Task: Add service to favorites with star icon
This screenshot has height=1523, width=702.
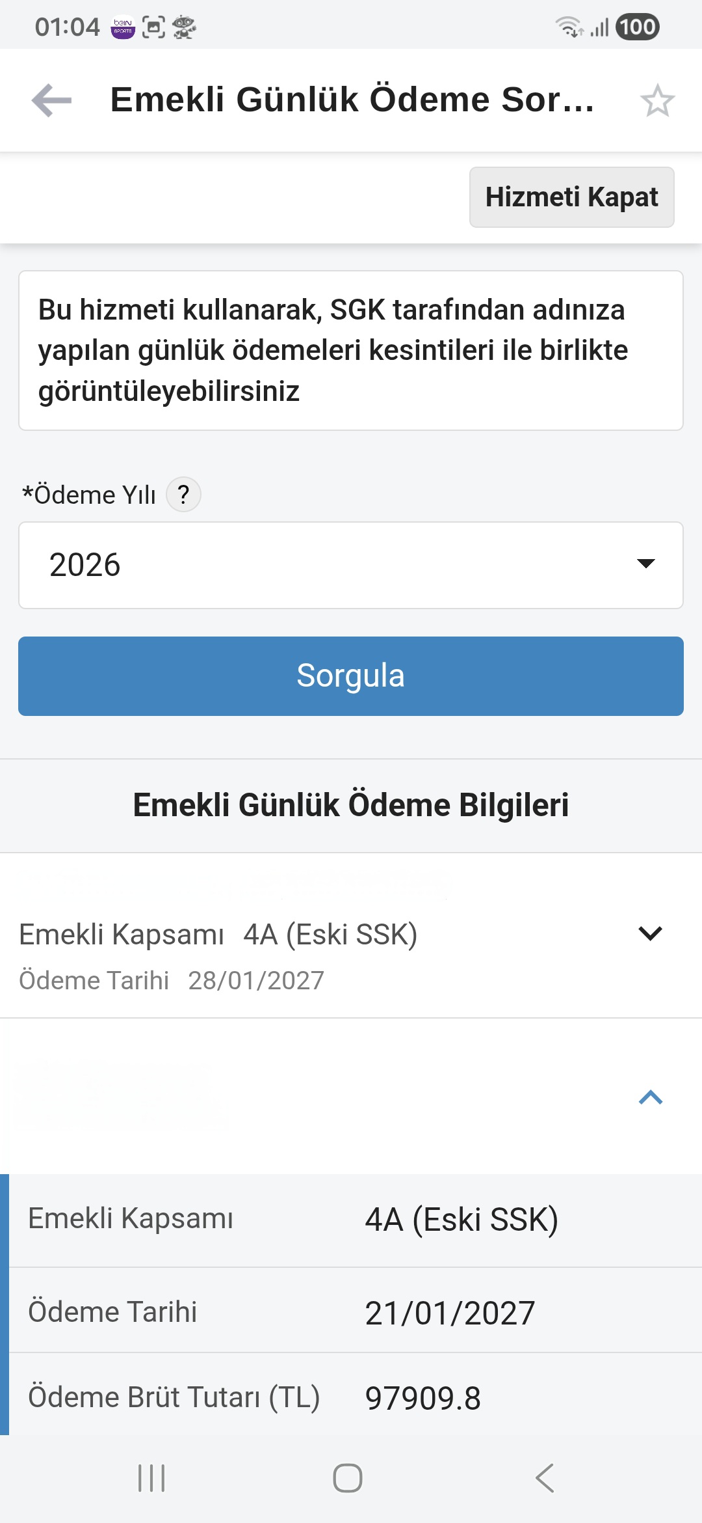Action: point(657,101)
